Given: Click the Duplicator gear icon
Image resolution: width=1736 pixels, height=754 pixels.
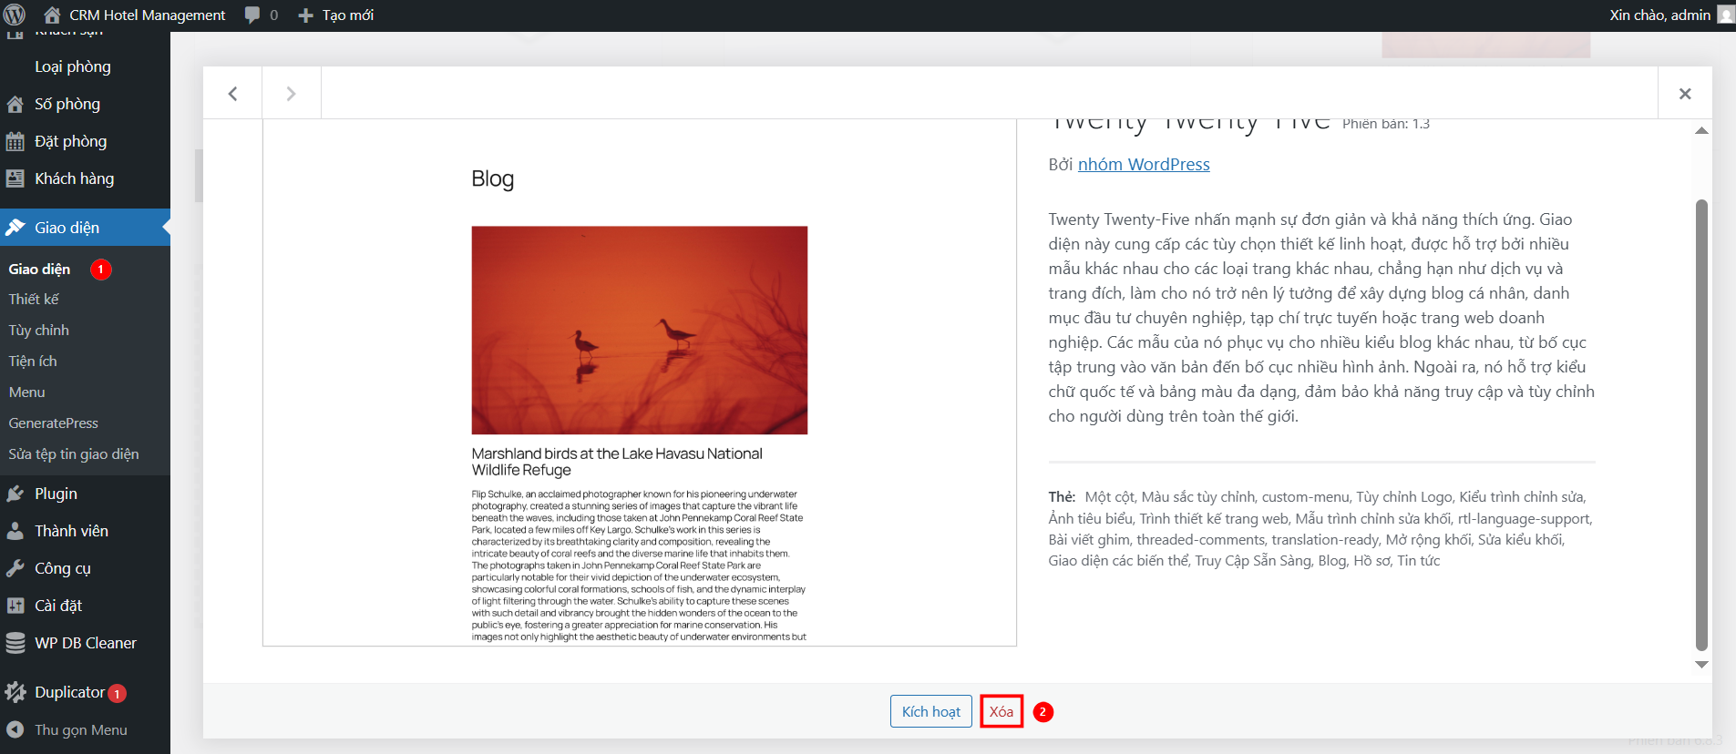Looking at the screenshot, I should 15,692.
